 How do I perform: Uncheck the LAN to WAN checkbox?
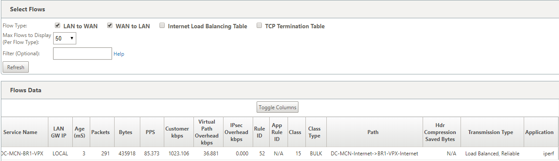(x=58, y=26)
